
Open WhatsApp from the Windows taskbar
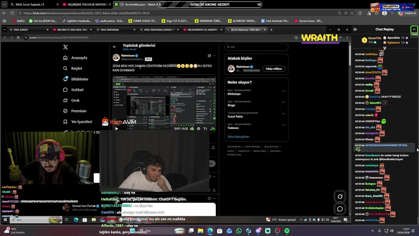(x=239, y=231)
